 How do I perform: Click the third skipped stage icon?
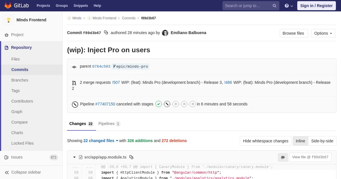(x=193, y=104)
